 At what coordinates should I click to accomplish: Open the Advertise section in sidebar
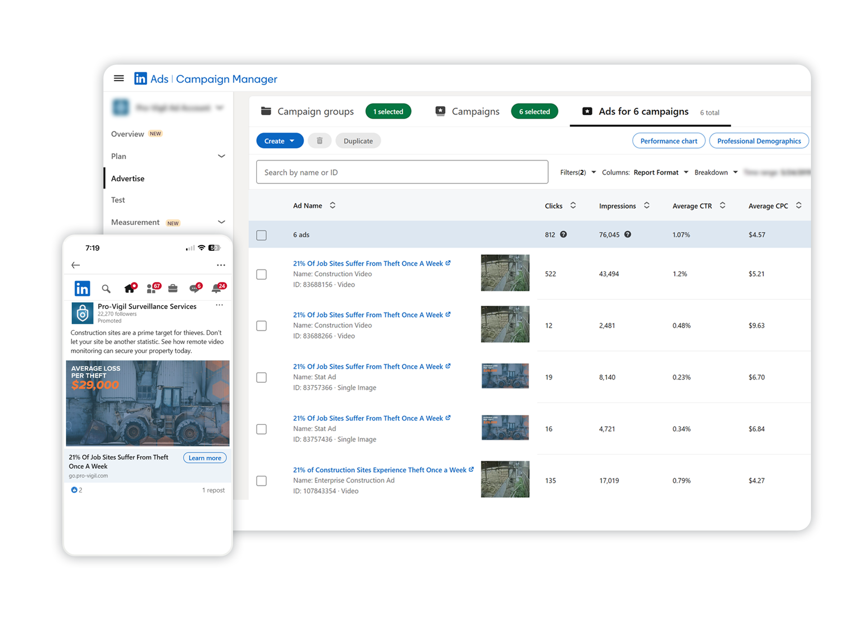click(127, 178)
